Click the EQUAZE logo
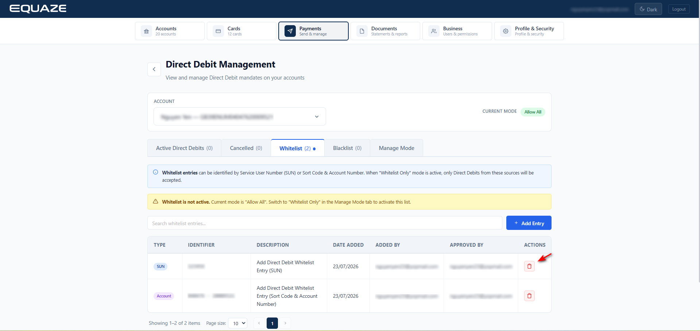The height and width of the screenshot is (331, 700). coord(38,8)
